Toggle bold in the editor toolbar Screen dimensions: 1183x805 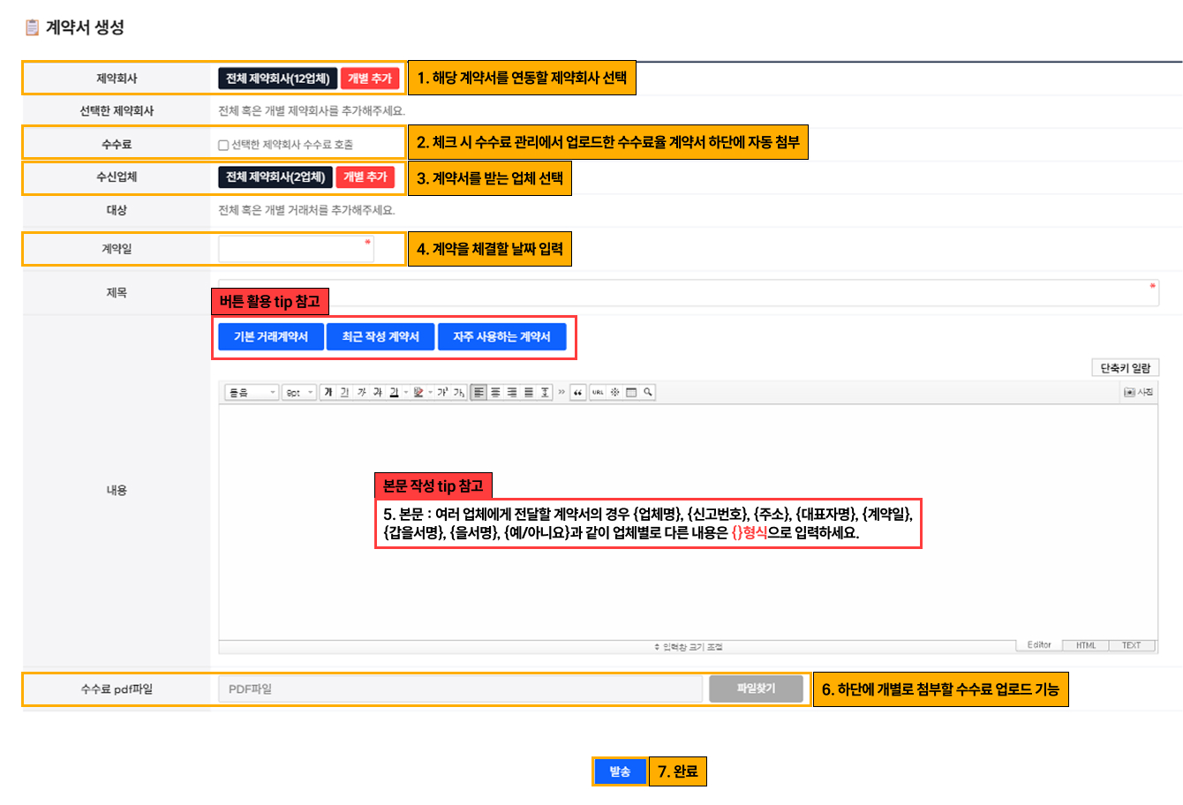click(x=328, y=392)
